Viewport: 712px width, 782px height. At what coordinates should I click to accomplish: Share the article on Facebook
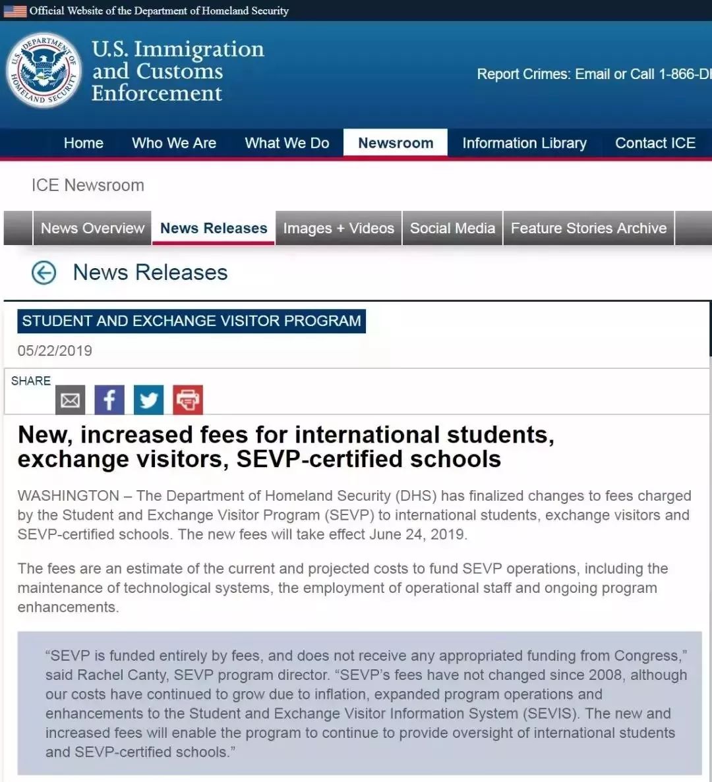(x=109, y=400)
